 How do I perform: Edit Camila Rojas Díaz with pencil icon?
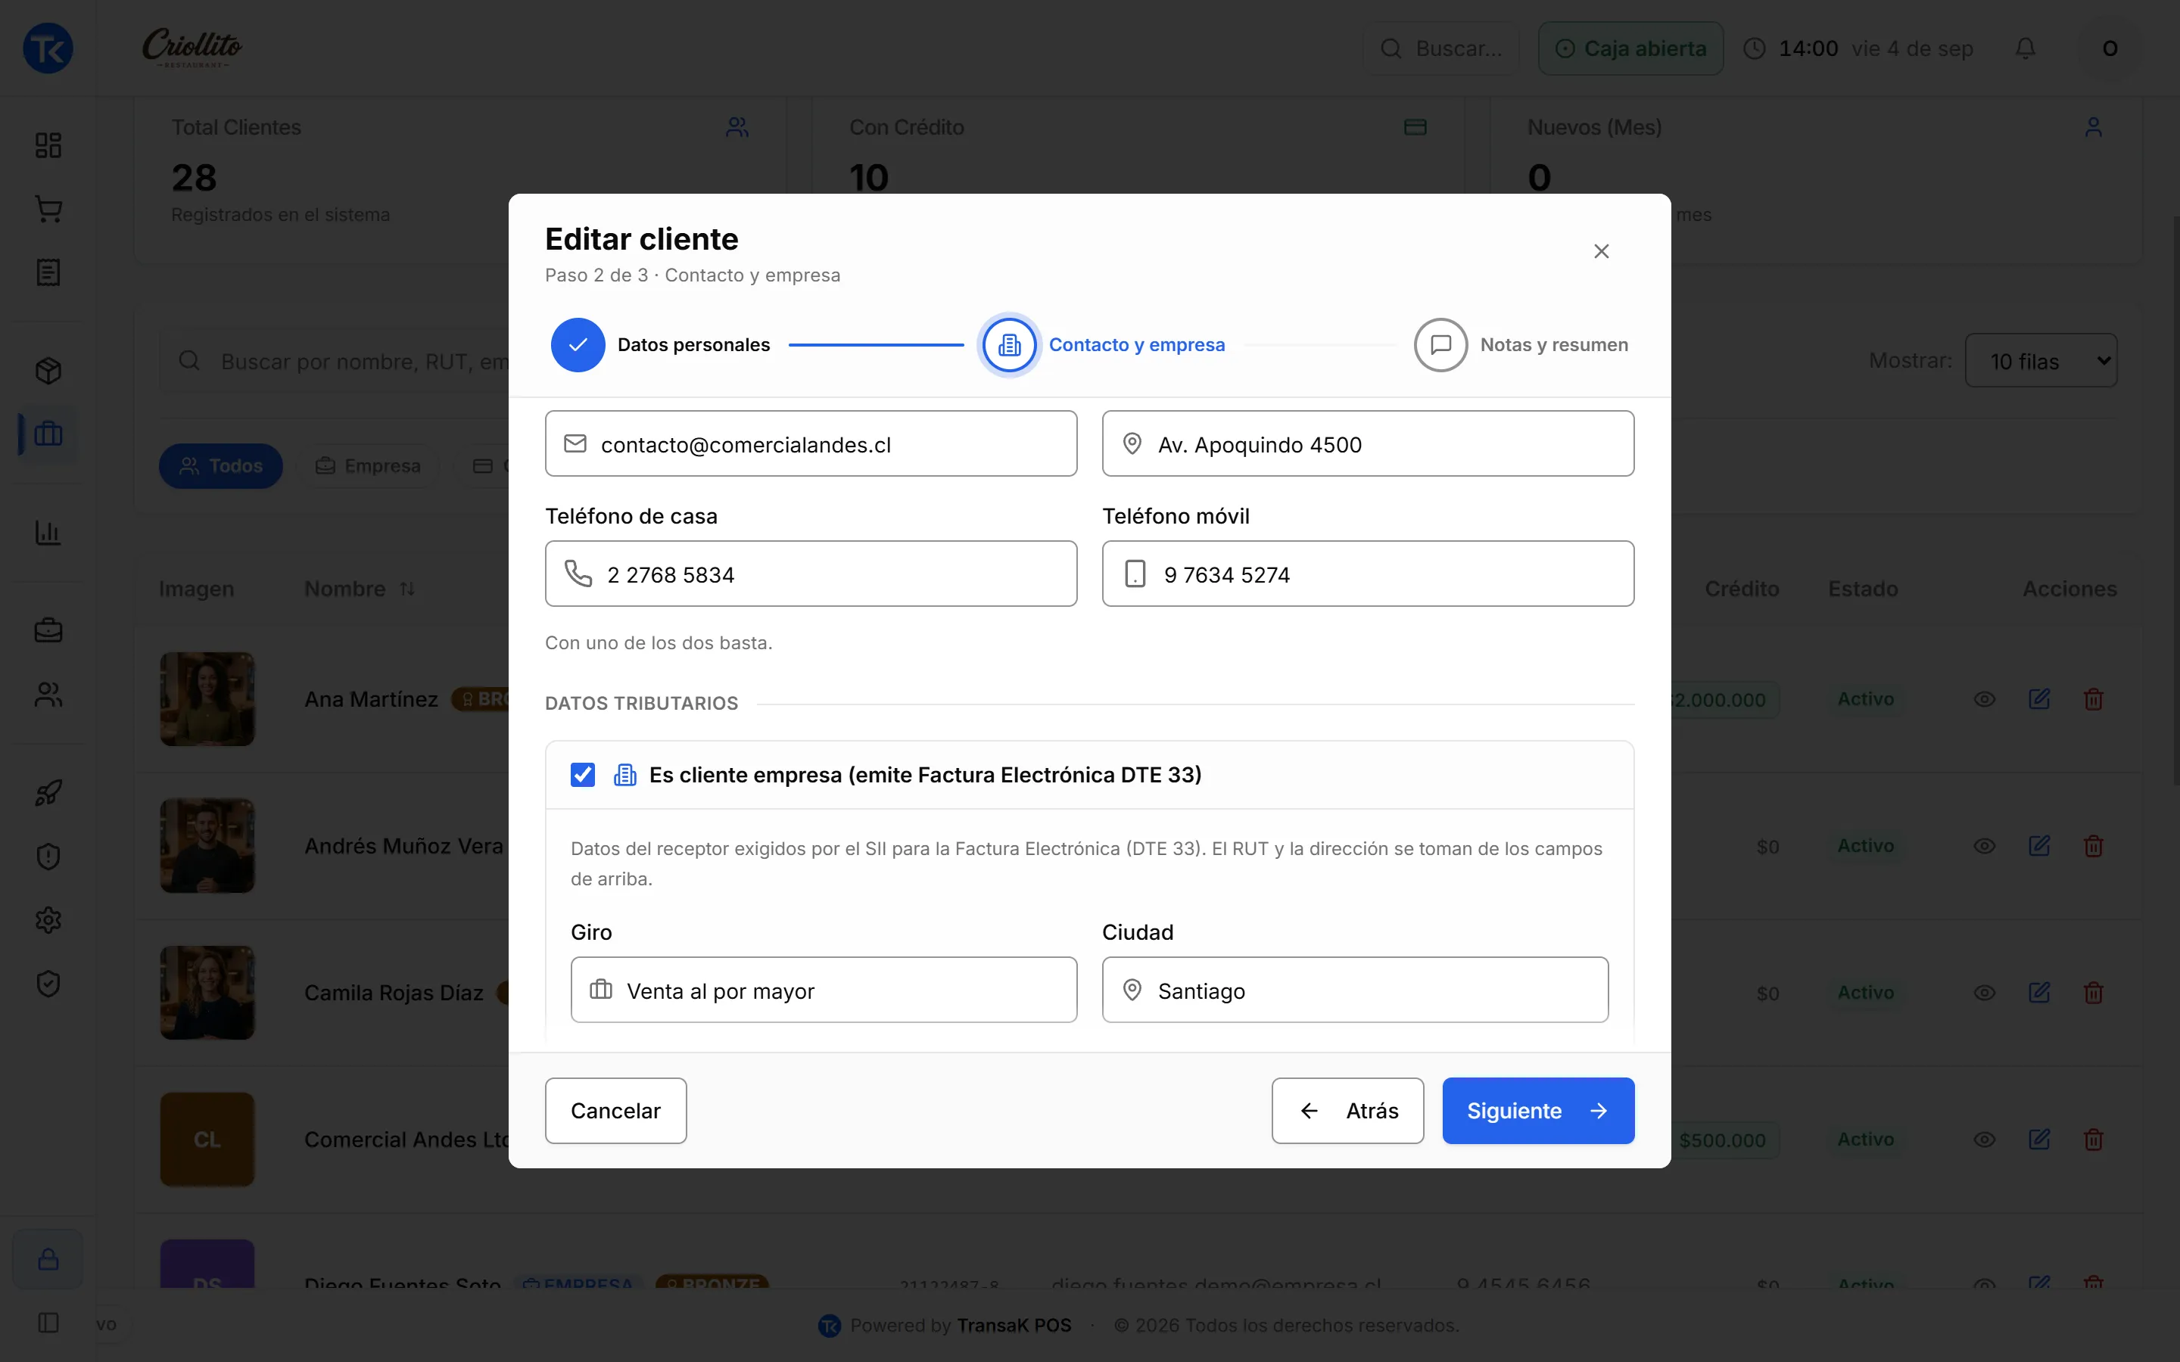(2039, 993)
